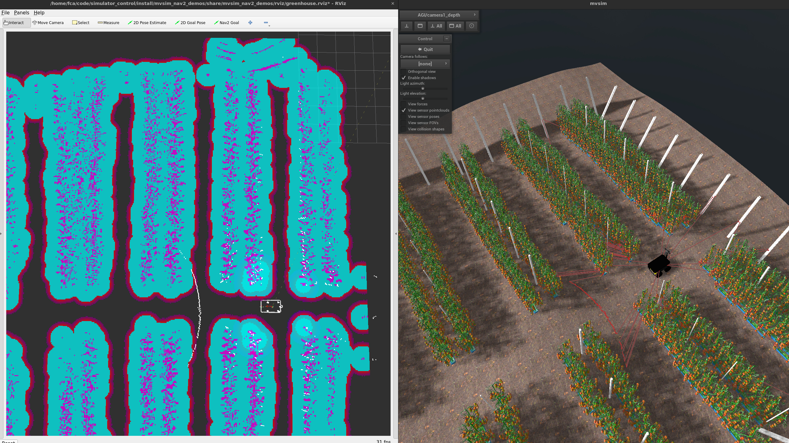
Task: Click the blue plus add-tool icon
Action: tap(250, 23)
